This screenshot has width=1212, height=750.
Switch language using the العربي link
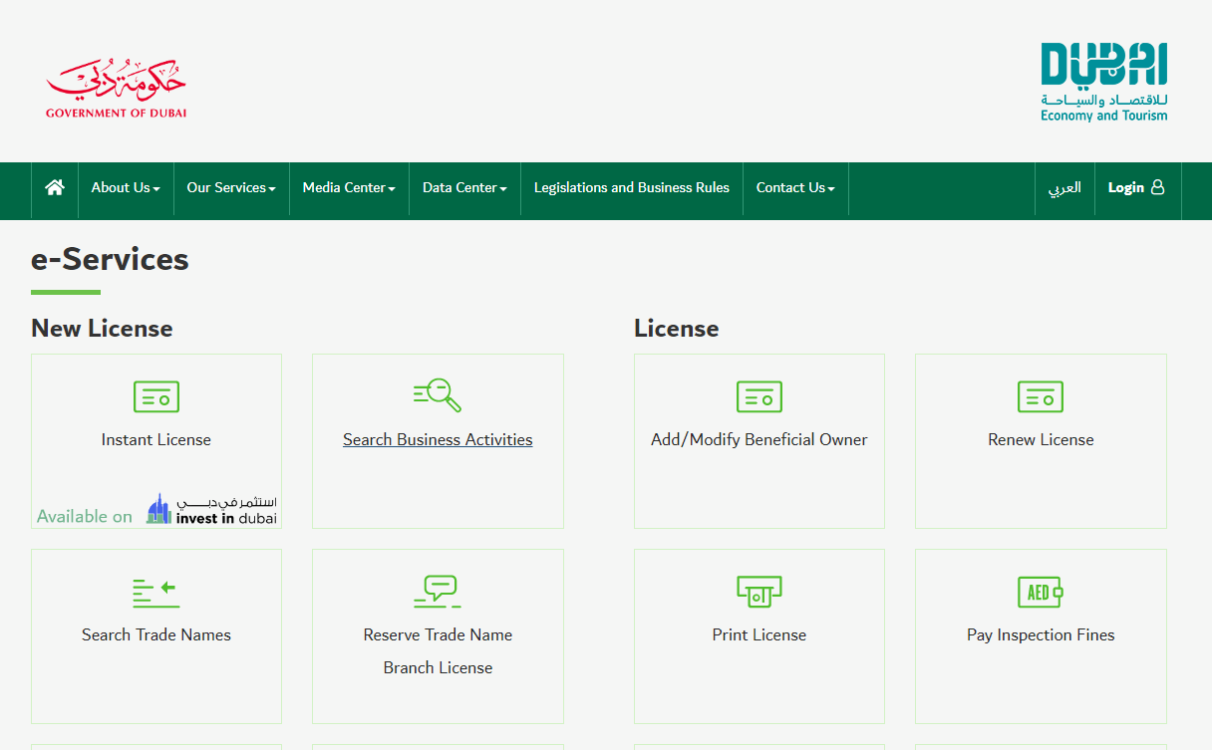coord(1063,187)
